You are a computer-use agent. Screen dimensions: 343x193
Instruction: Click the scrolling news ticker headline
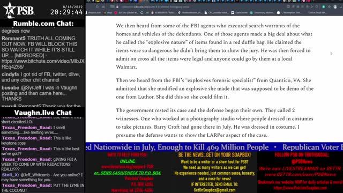coord(214,147)
